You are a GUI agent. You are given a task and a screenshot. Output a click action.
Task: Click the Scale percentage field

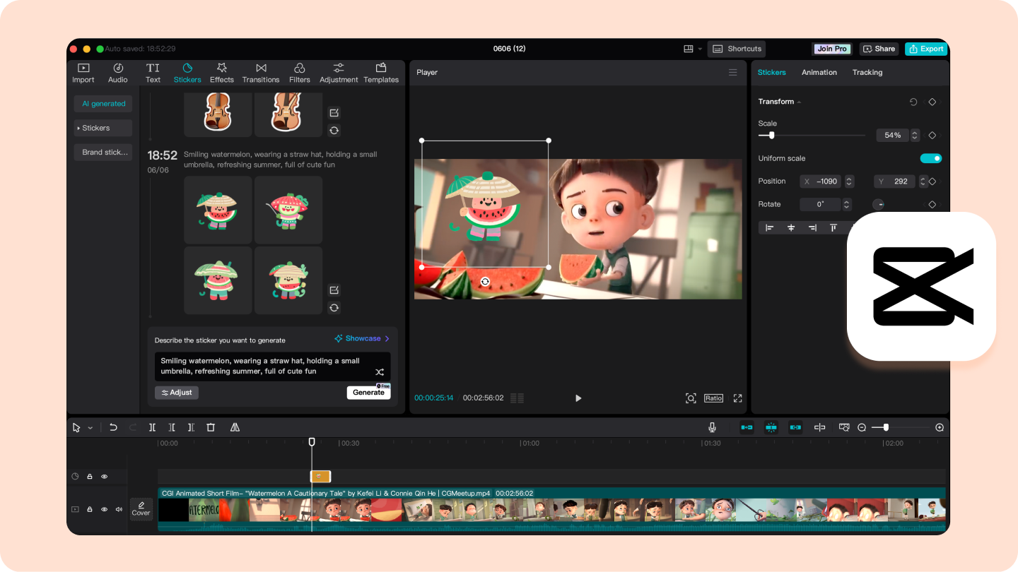point(893,135)
